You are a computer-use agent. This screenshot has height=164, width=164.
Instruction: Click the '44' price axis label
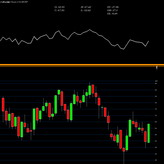156,154
